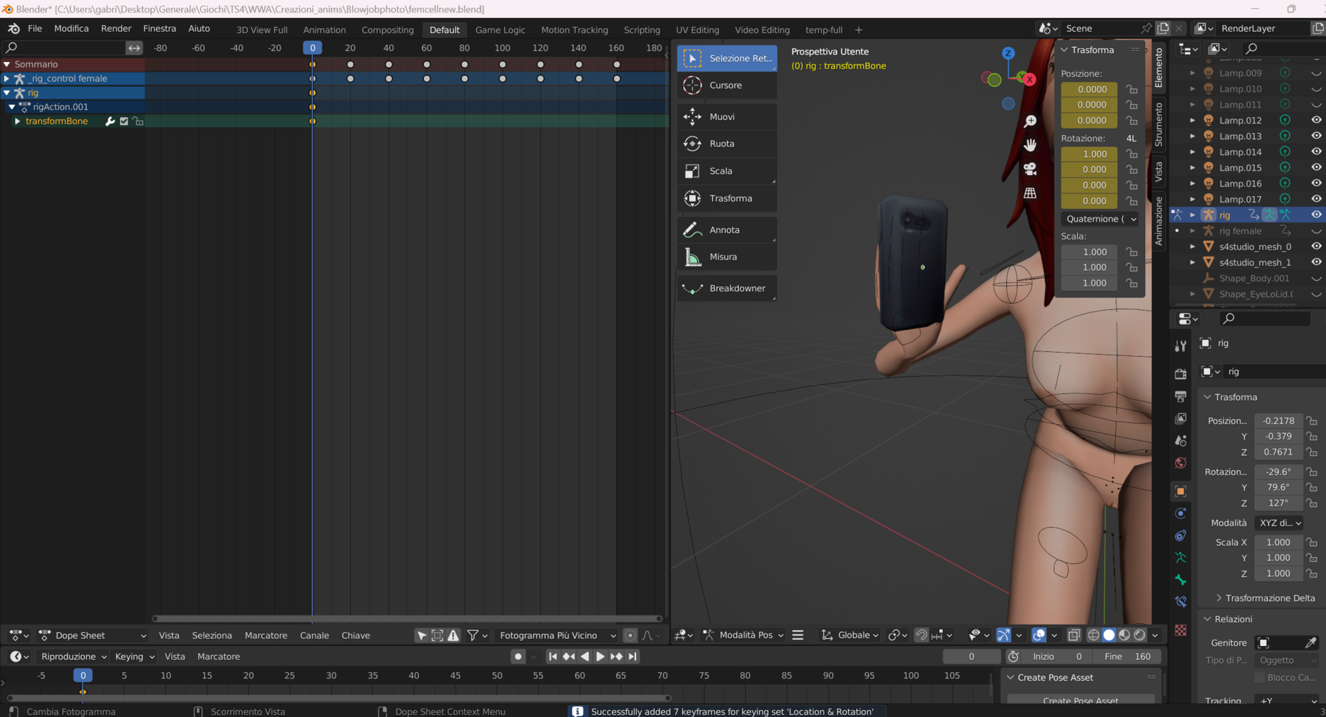Click the viewport zoom magnifier icon
The height and width of the screenshot is (717, 1326).
pos(1030,121)
